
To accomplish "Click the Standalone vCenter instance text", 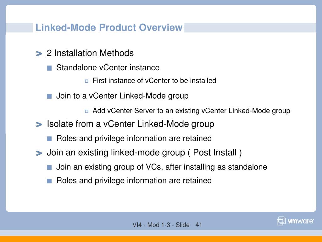I will tap(108, 68).
